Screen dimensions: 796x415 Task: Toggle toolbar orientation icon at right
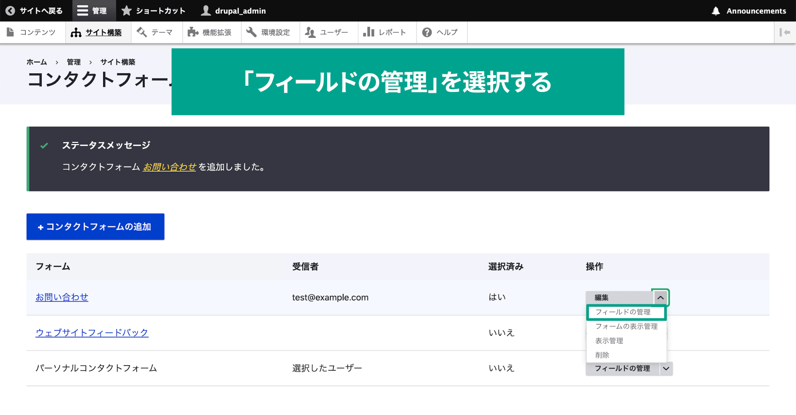tap(785, 32)
